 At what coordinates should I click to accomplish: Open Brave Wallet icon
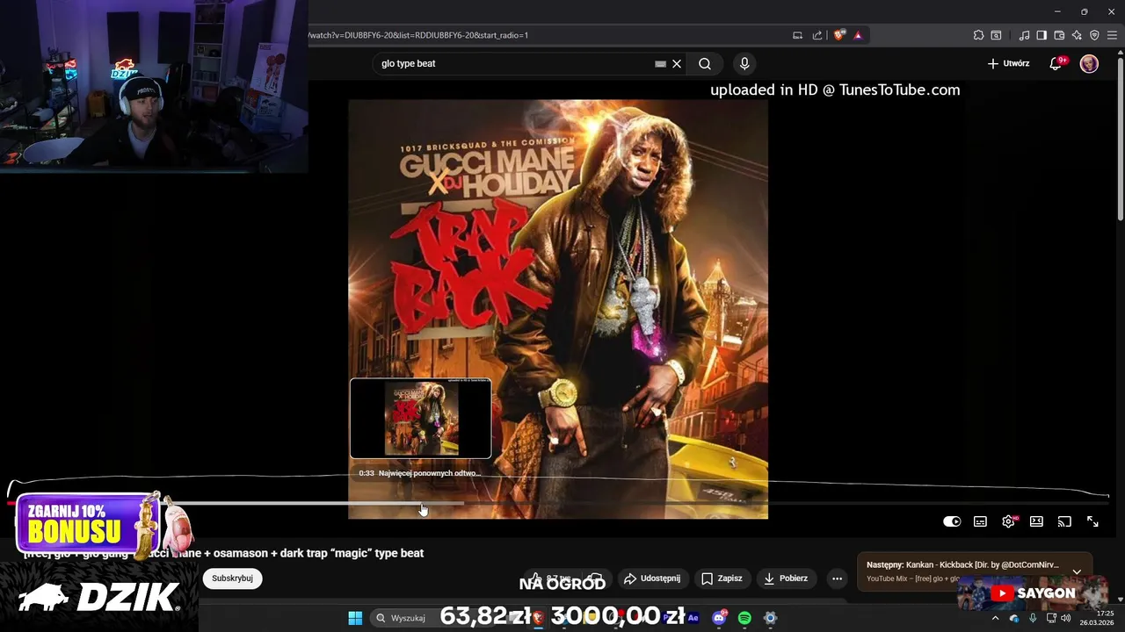[1059, 35]
